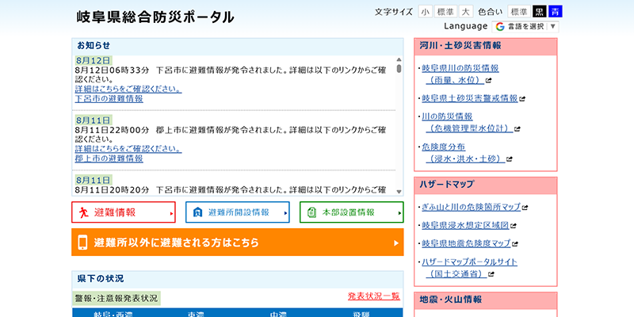
Task: Click the 県下の状況 section header
Action: pyautogui.click(x=238, y=279)
